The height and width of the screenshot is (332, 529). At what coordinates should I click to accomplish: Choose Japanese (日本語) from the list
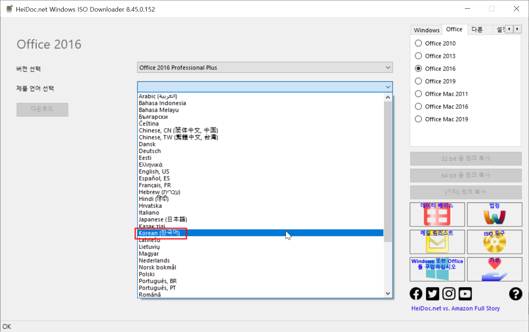pyautogui.click(x=261, y=219)
